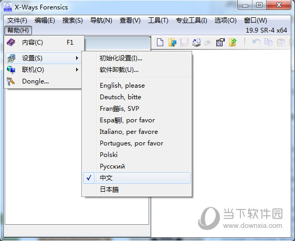Viewport: 295px width, 241px height.
Task: Click the grayed Copy toolbar icon
Action: [x=268, y=43]
